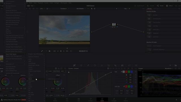Jump to first frame in viewer
The height and width of the screenshot is (102, 181).
55,51
